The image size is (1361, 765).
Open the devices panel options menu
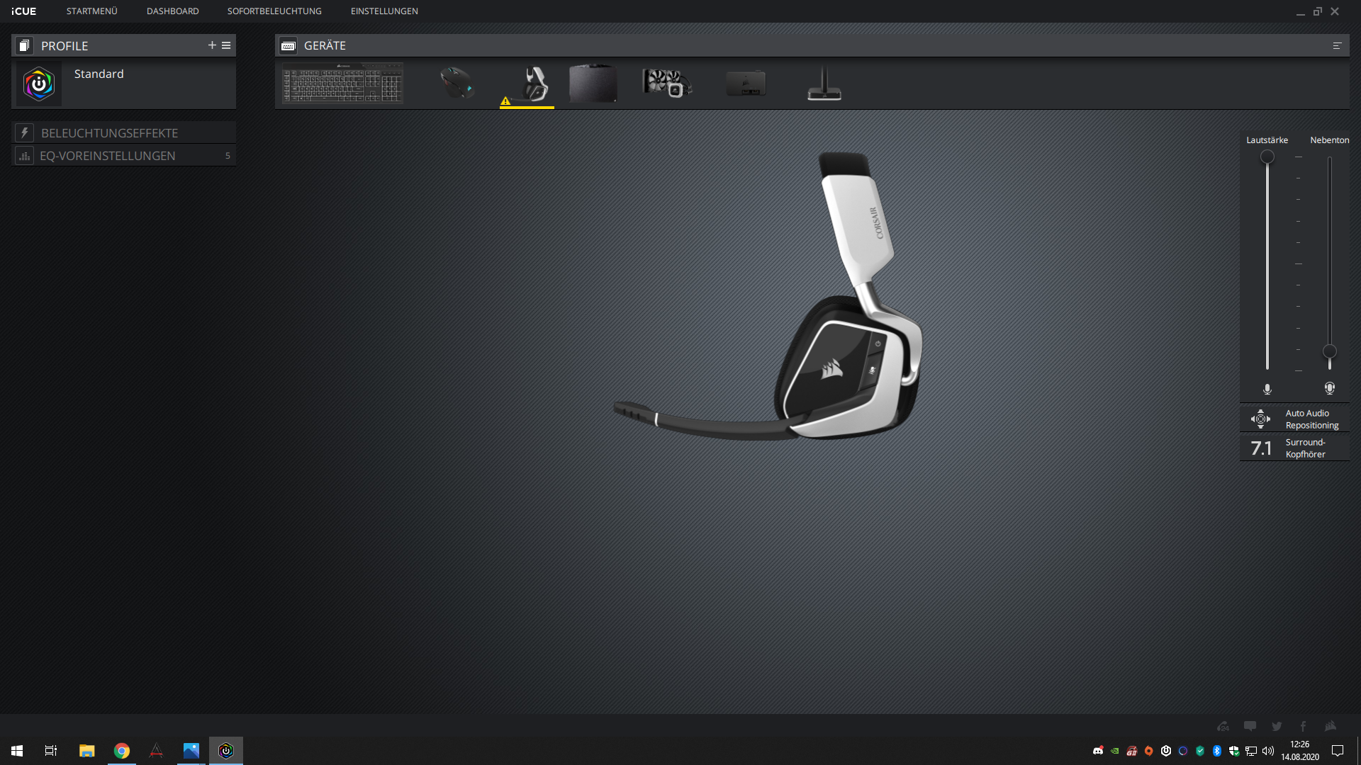tap(1337, 45)
